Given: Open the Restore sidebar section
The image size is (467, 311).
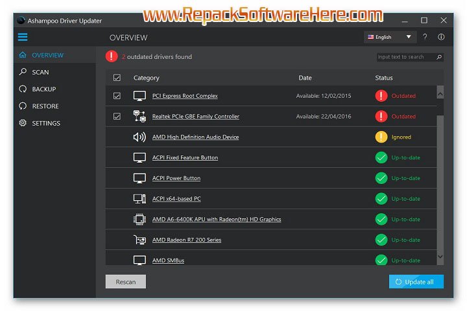Looking at the screenshot, I should pyautogui.click(x=54, y=106).
